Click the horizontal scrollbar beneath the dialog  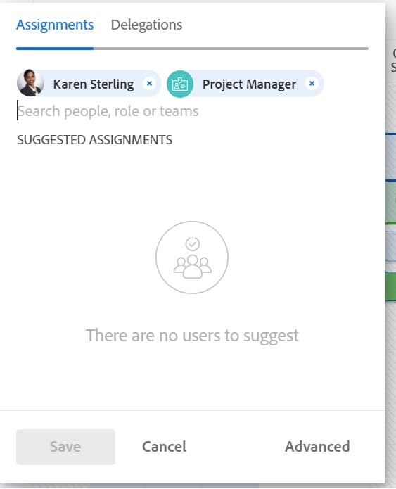point(174,486)
